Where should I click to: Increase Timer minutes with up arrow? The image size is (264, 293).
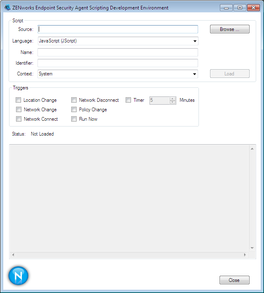click(x=173, y=98)
